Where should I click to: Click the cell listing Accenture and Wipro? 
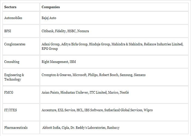(x=114, y=112)
